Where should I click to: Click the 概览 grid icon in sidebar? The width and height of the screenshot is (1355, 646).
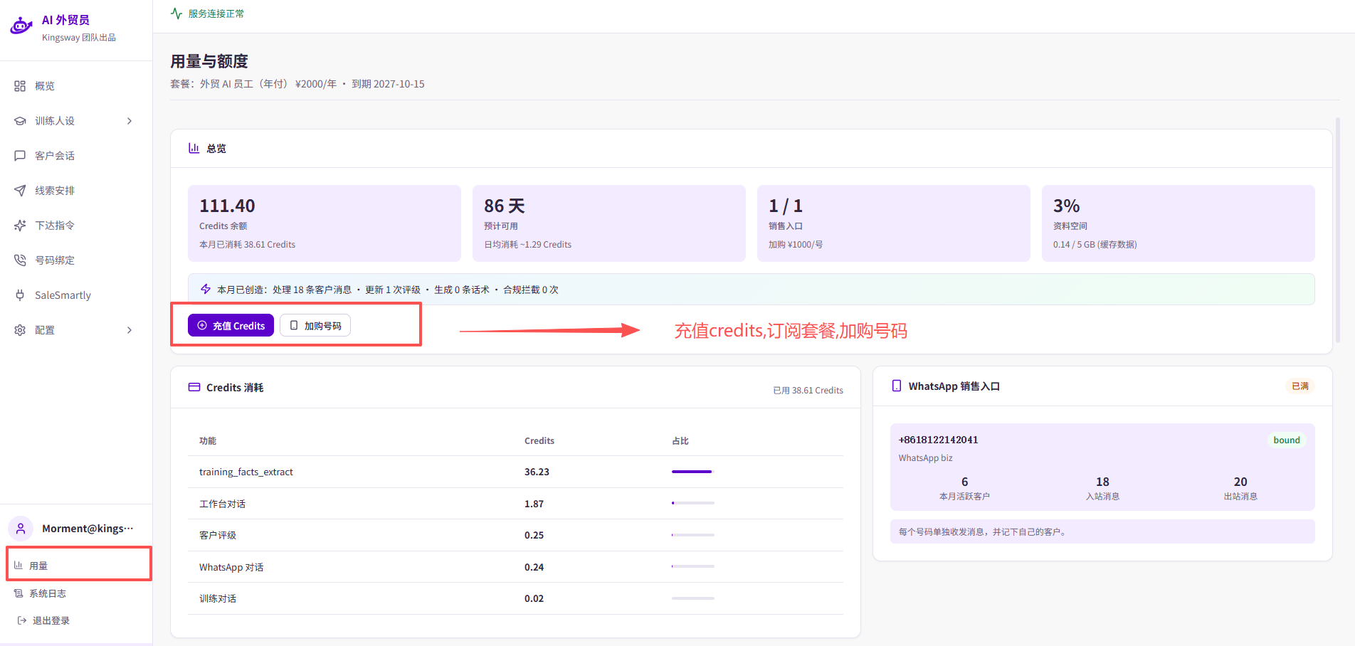[x=20, y=86]
